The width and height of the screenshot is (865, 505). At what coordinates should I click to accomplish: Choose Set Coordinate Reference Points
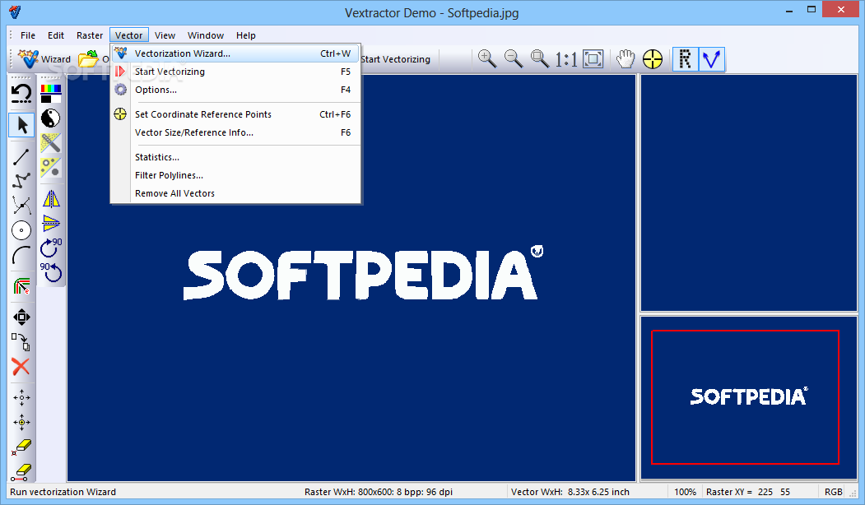coord(236,114)
